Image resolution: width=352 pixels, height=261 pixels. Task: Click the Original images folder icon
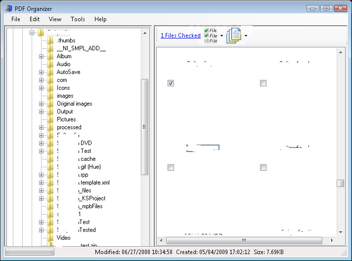pos(50,104)
